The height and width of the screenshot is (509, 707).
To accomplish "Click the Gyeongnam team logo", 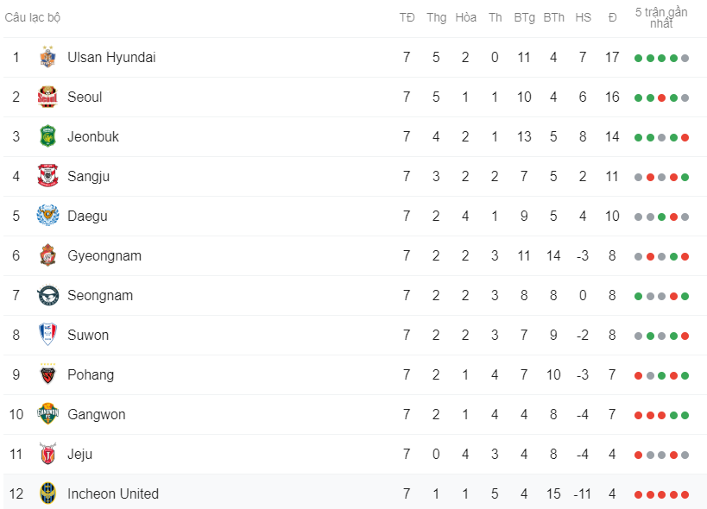I will 47,256.
